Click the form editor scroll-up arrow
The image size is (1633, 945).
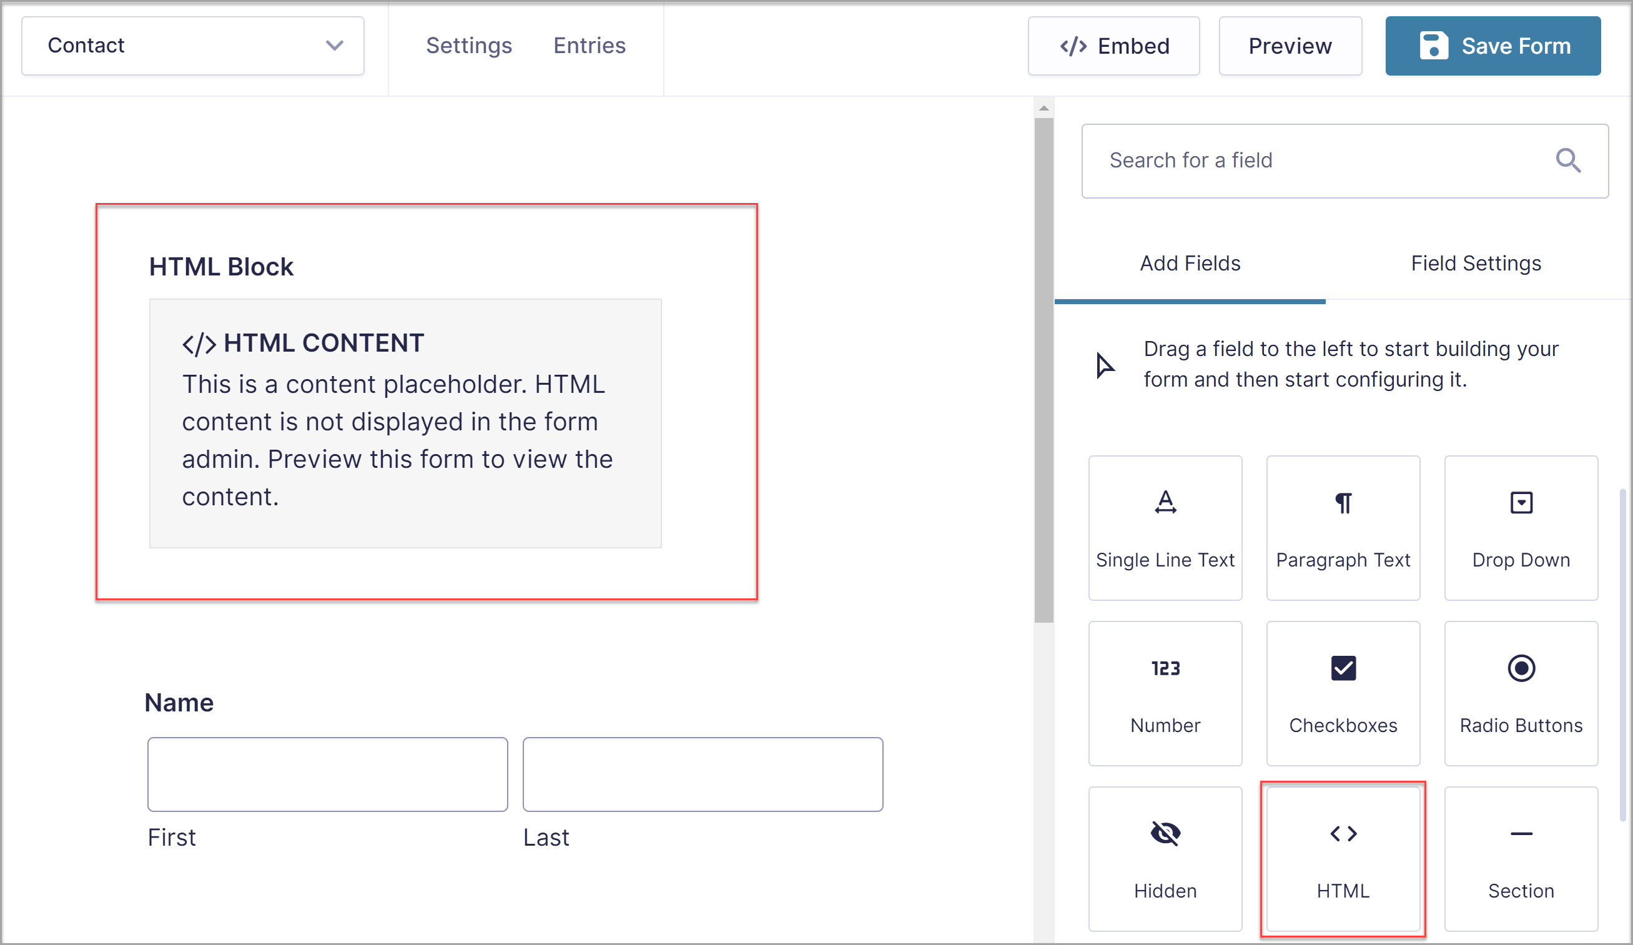click(x=1043, y=108)
